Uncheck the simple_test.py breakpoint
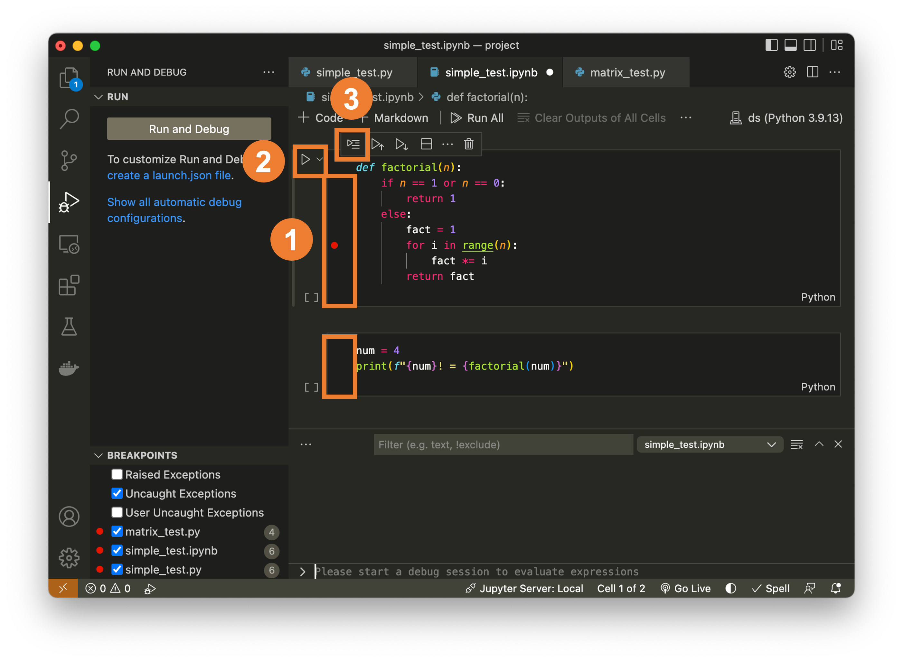 117,569
